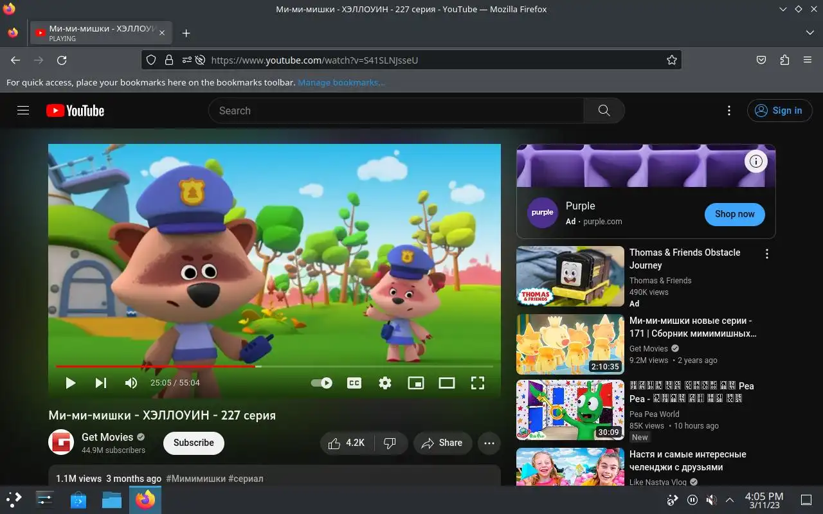The height and width of the screenshot is (514, 823).
Task: Dislike the video
Action: click(390, 443)
